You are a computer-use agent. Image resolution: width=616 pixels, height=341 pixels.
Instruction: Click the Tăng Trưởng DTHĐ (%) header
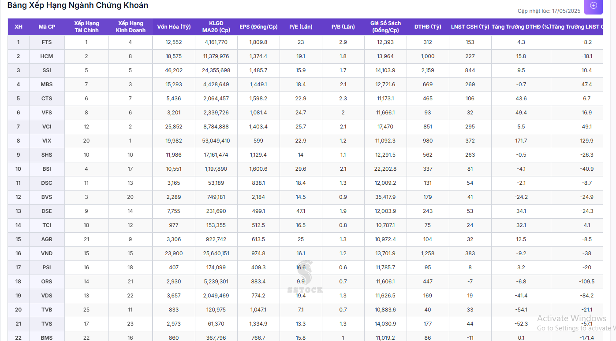coord(521,27)
